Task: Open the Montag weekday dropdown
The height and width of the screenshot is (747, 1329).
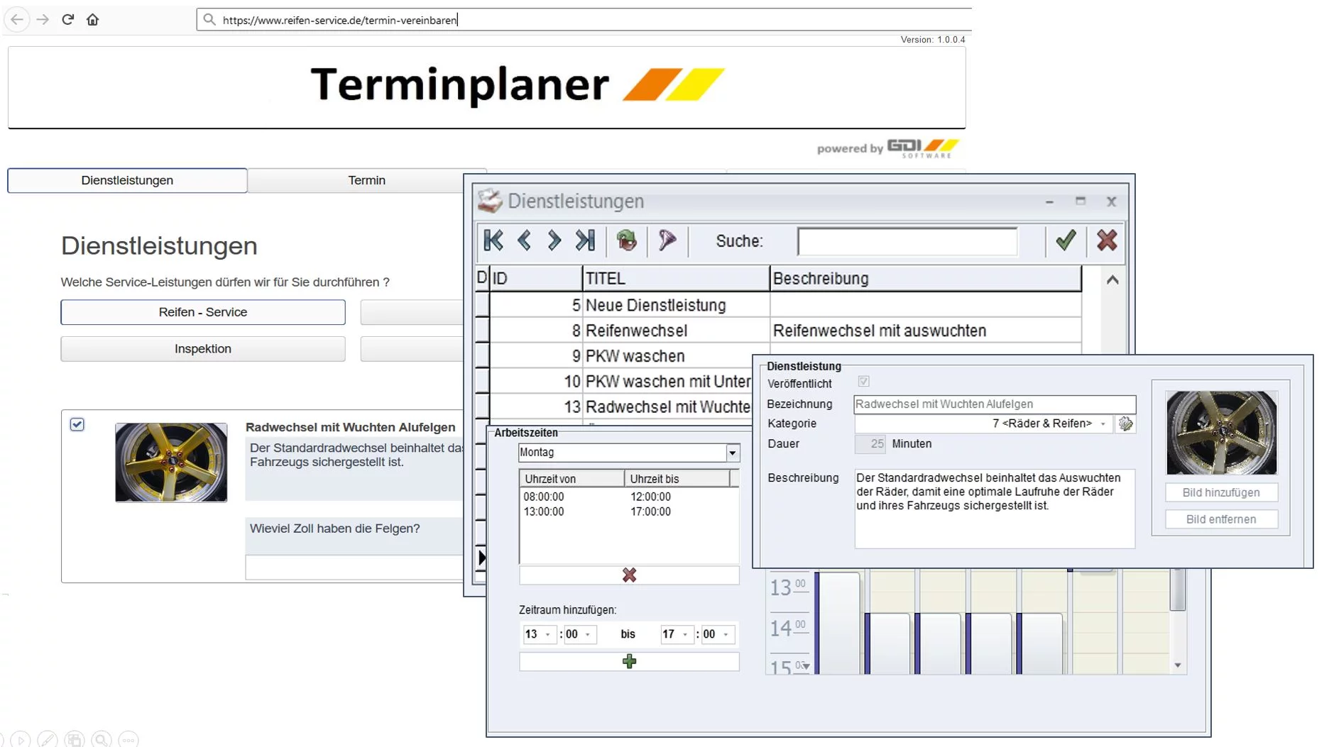Action: [x=732, y=453]
